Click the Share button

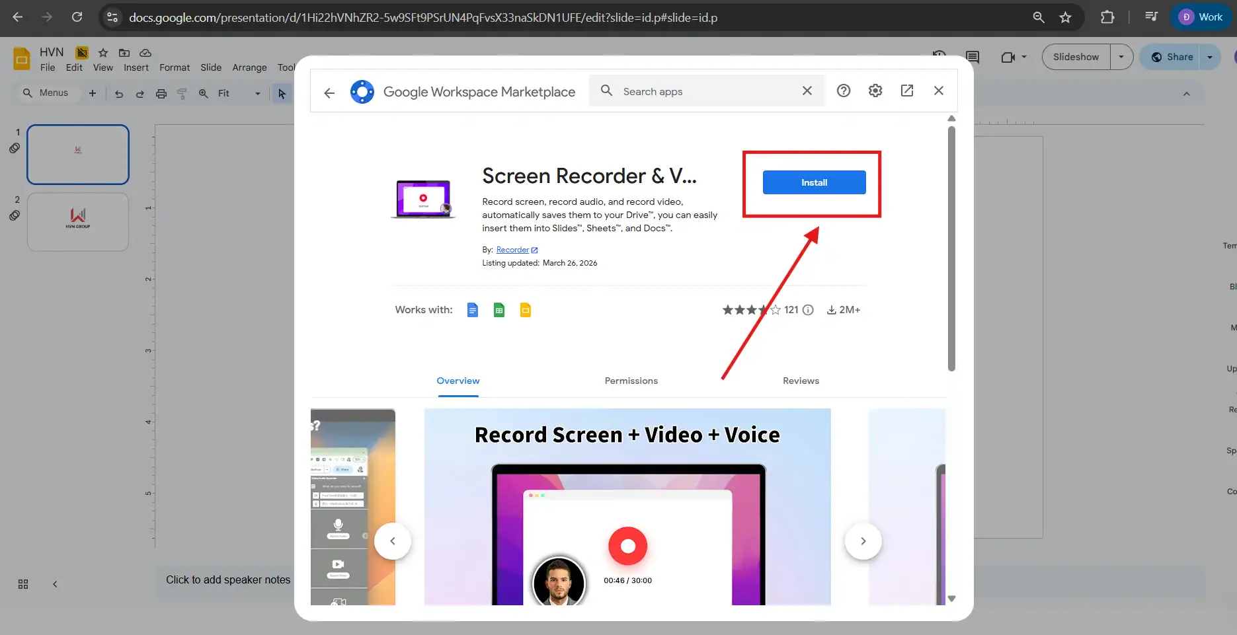click(1172, 57)
